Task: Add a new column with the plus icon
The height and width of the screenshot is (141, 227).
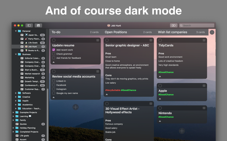Action: click(x=212, y=32)
